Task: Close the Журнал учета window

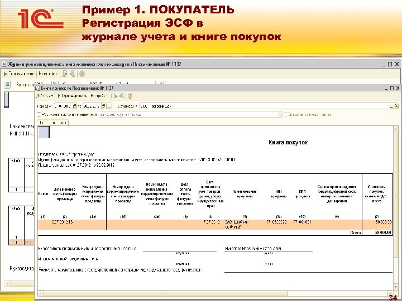Action: 396,64
